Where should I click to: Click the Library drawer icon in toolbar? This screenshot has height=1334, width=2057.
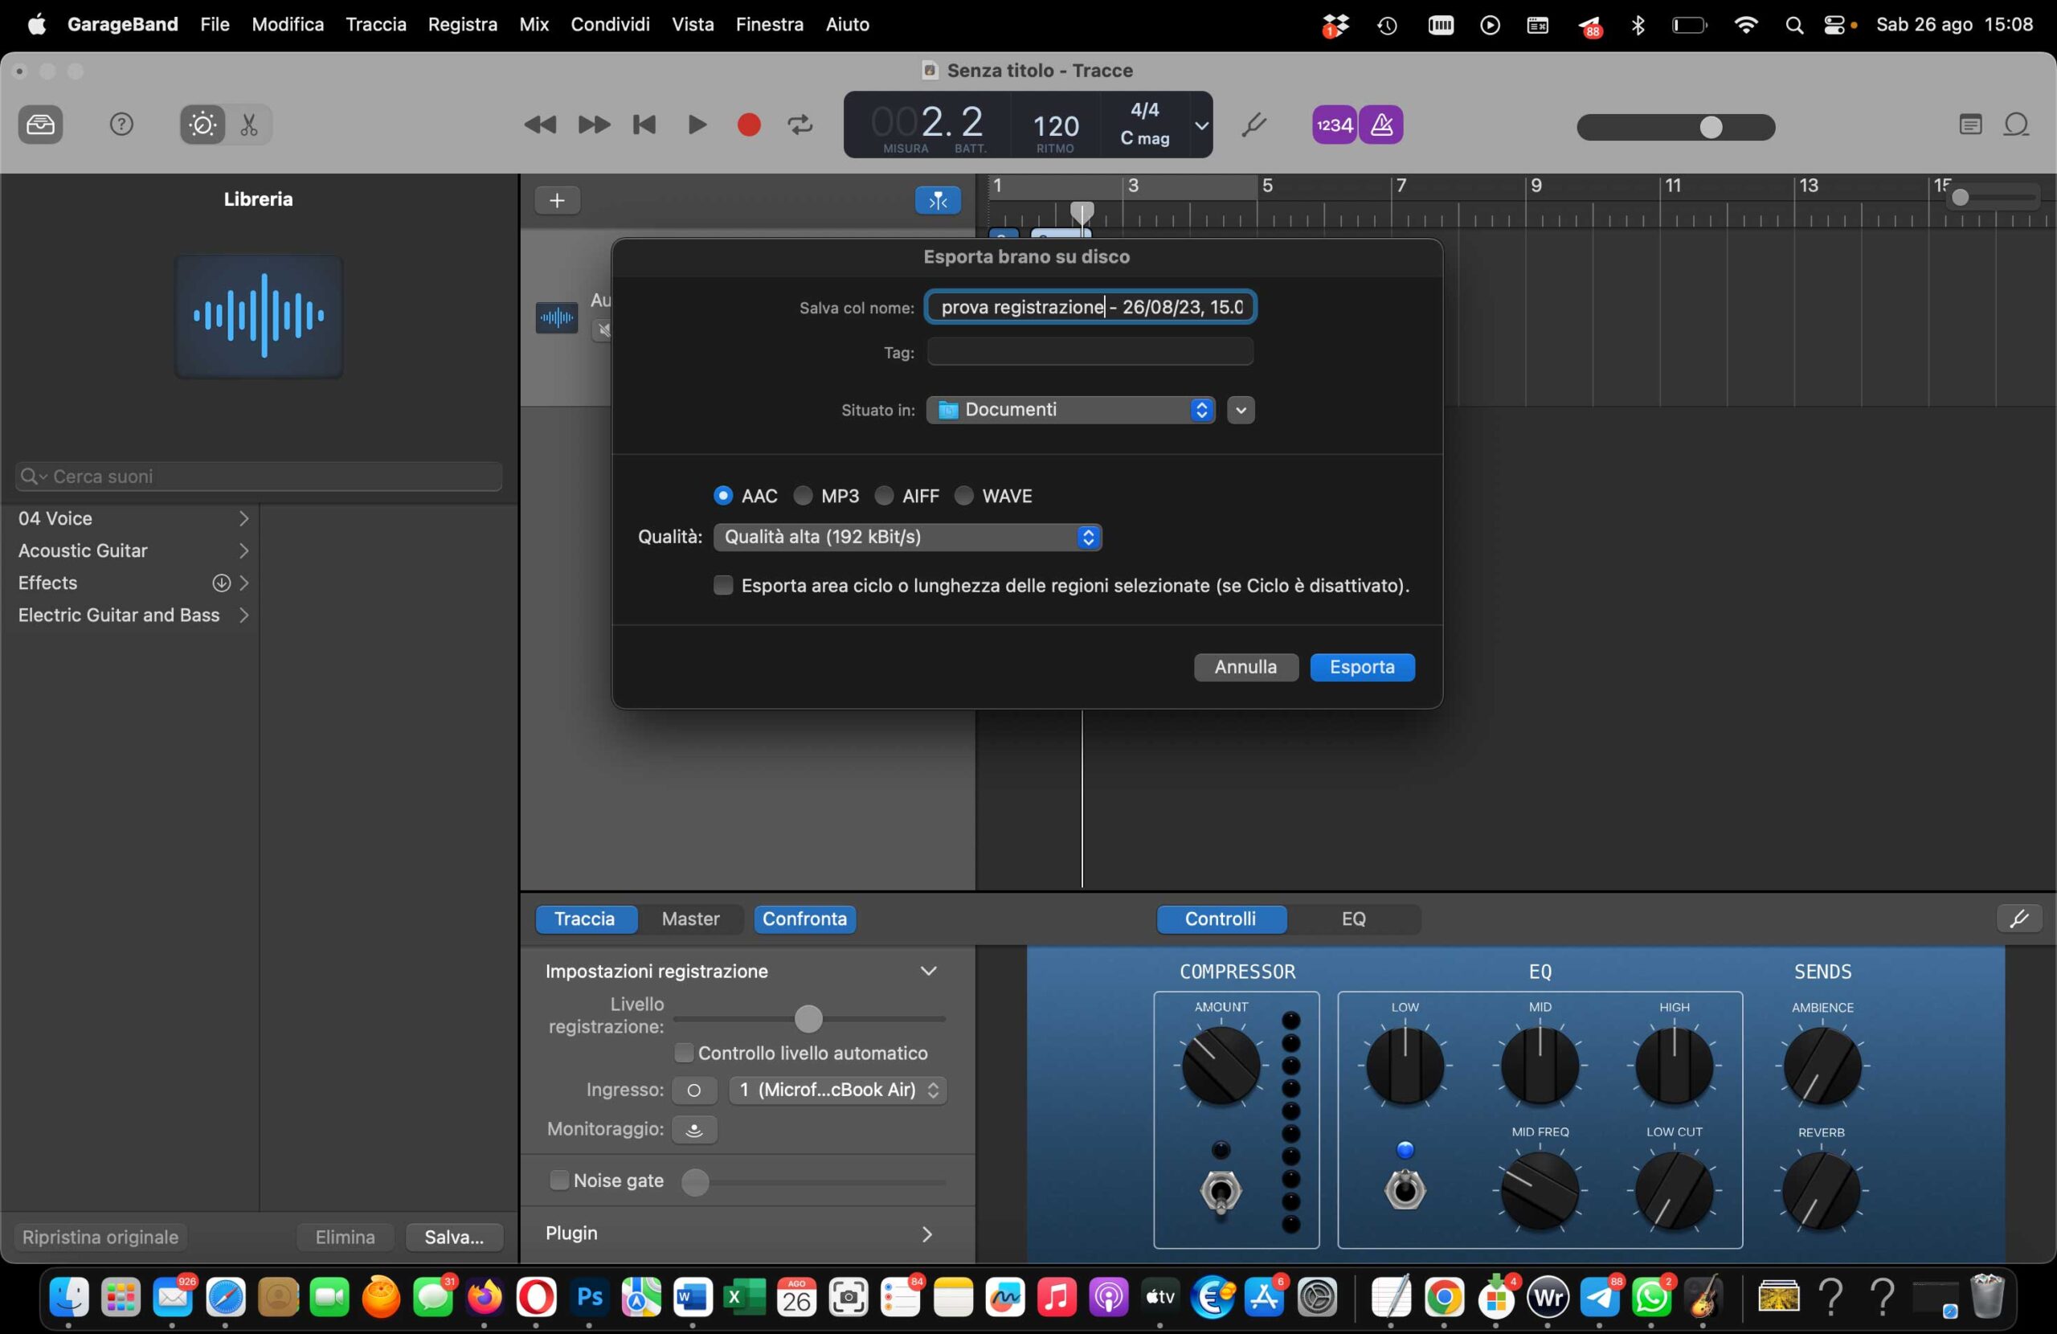coord(39,125)
